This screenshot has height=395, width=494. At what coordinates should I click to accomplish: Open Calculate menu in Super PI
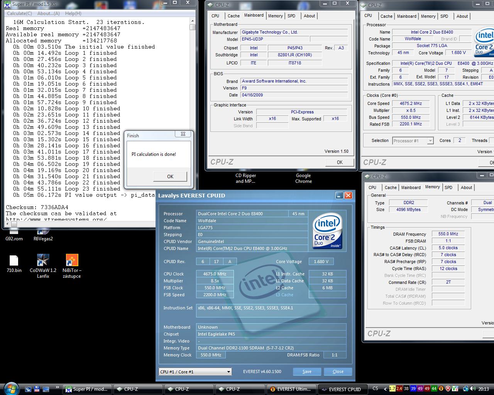click(20, 13)
